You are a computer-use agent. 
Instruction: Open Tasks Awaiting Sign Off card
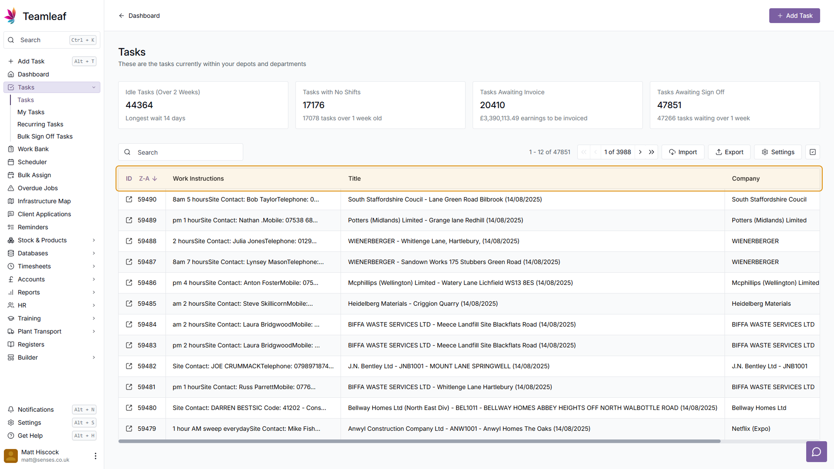click(x=735, y=105)
